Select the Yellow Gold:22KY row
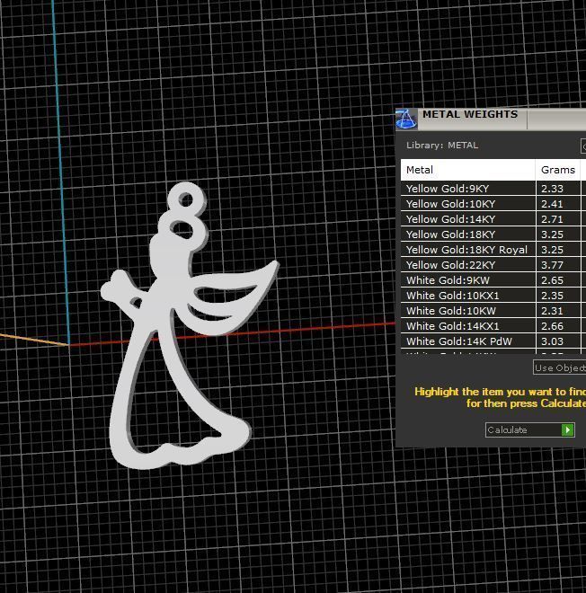This screenshot has height=593, width=586. click(x=493, y=265)
